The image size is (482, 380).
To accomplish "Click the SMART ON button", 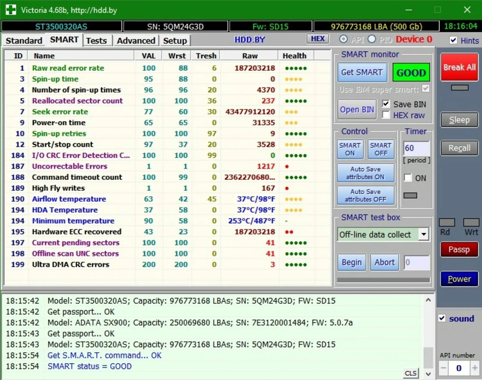I will pyautogui.click(x=350, y=149).
